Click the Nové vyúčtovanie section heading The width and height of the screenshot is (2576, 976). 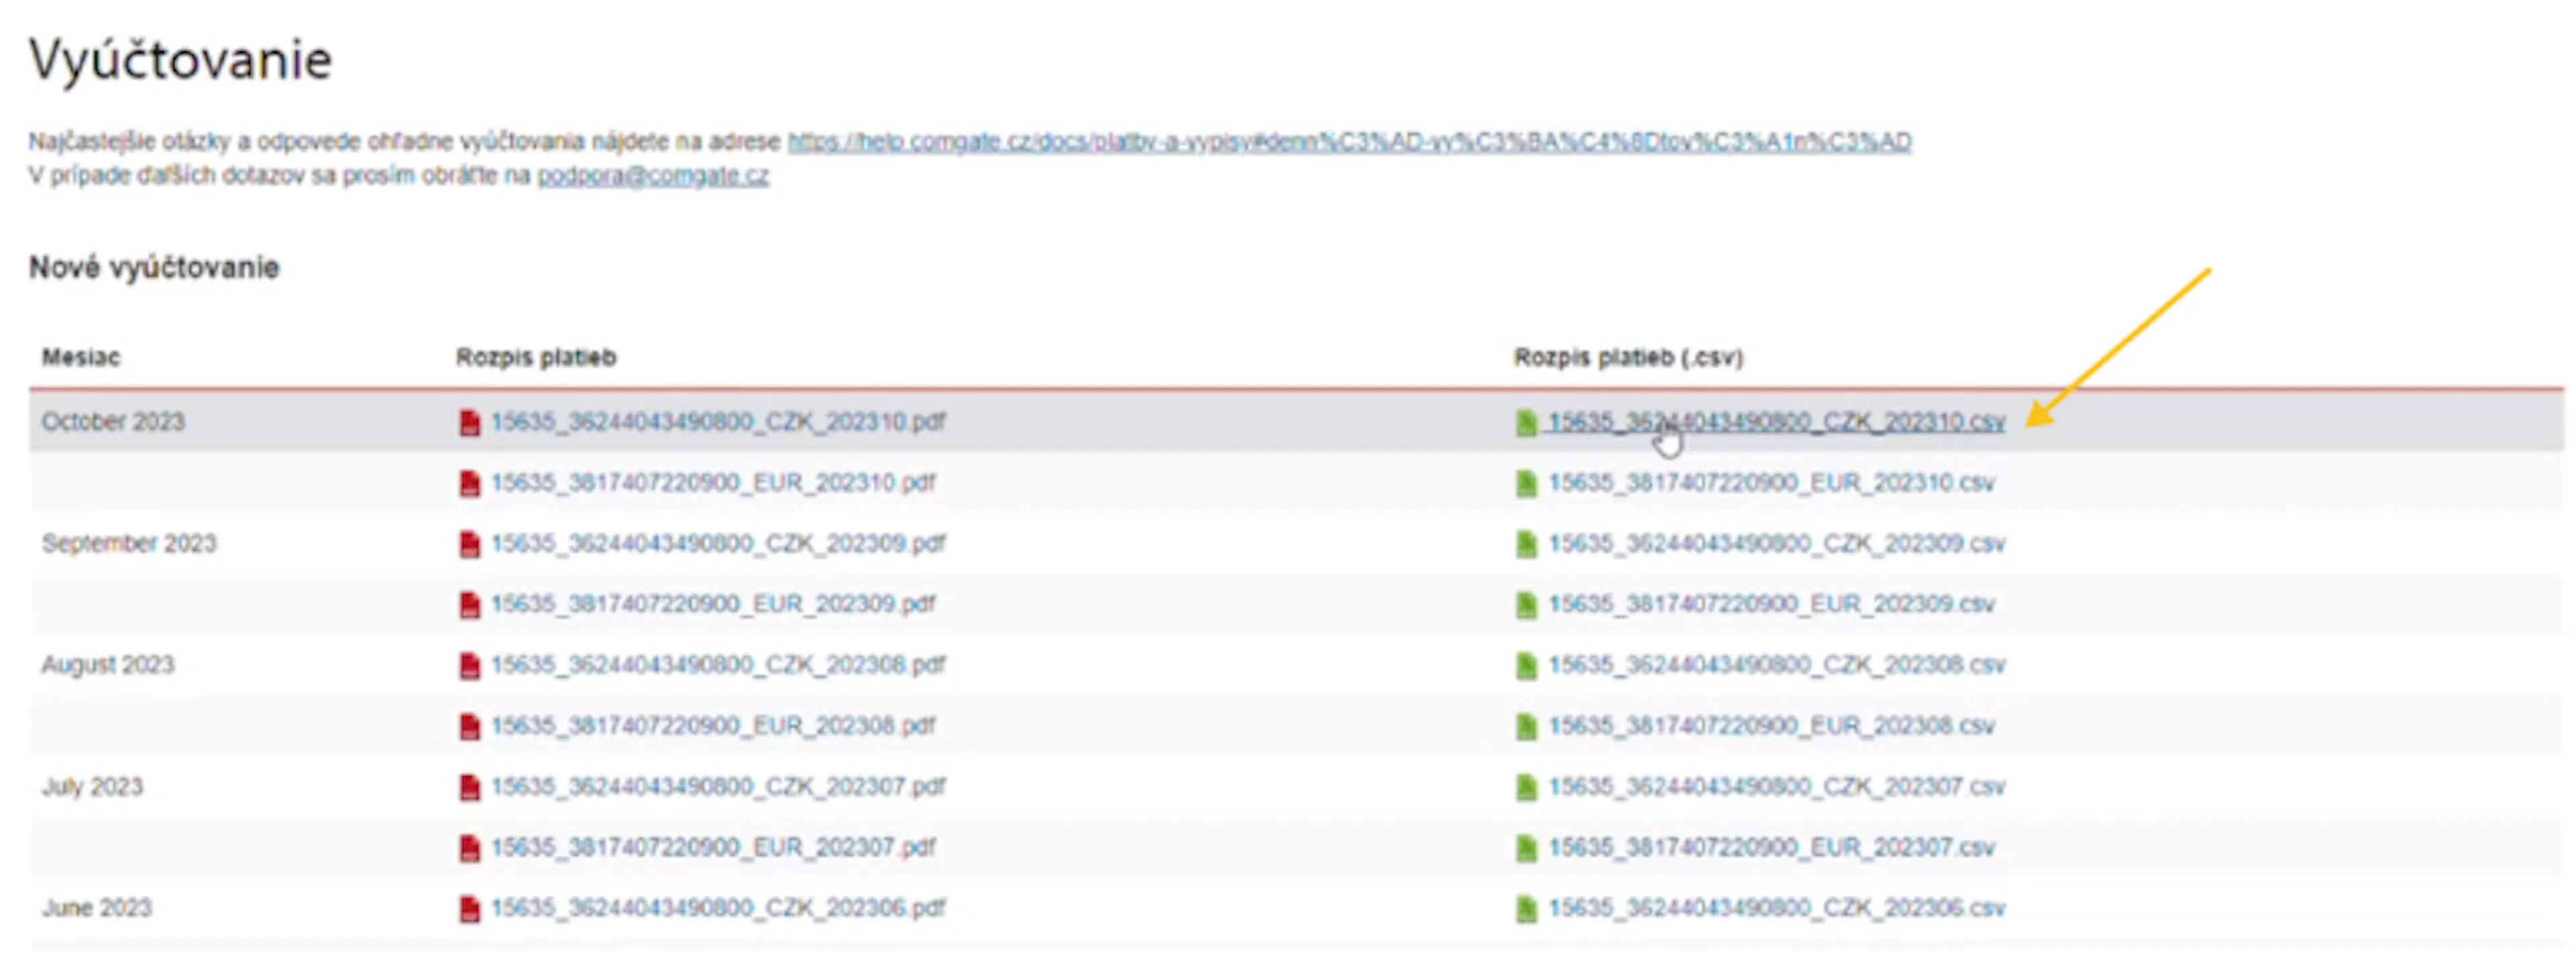tap(154, 267)
